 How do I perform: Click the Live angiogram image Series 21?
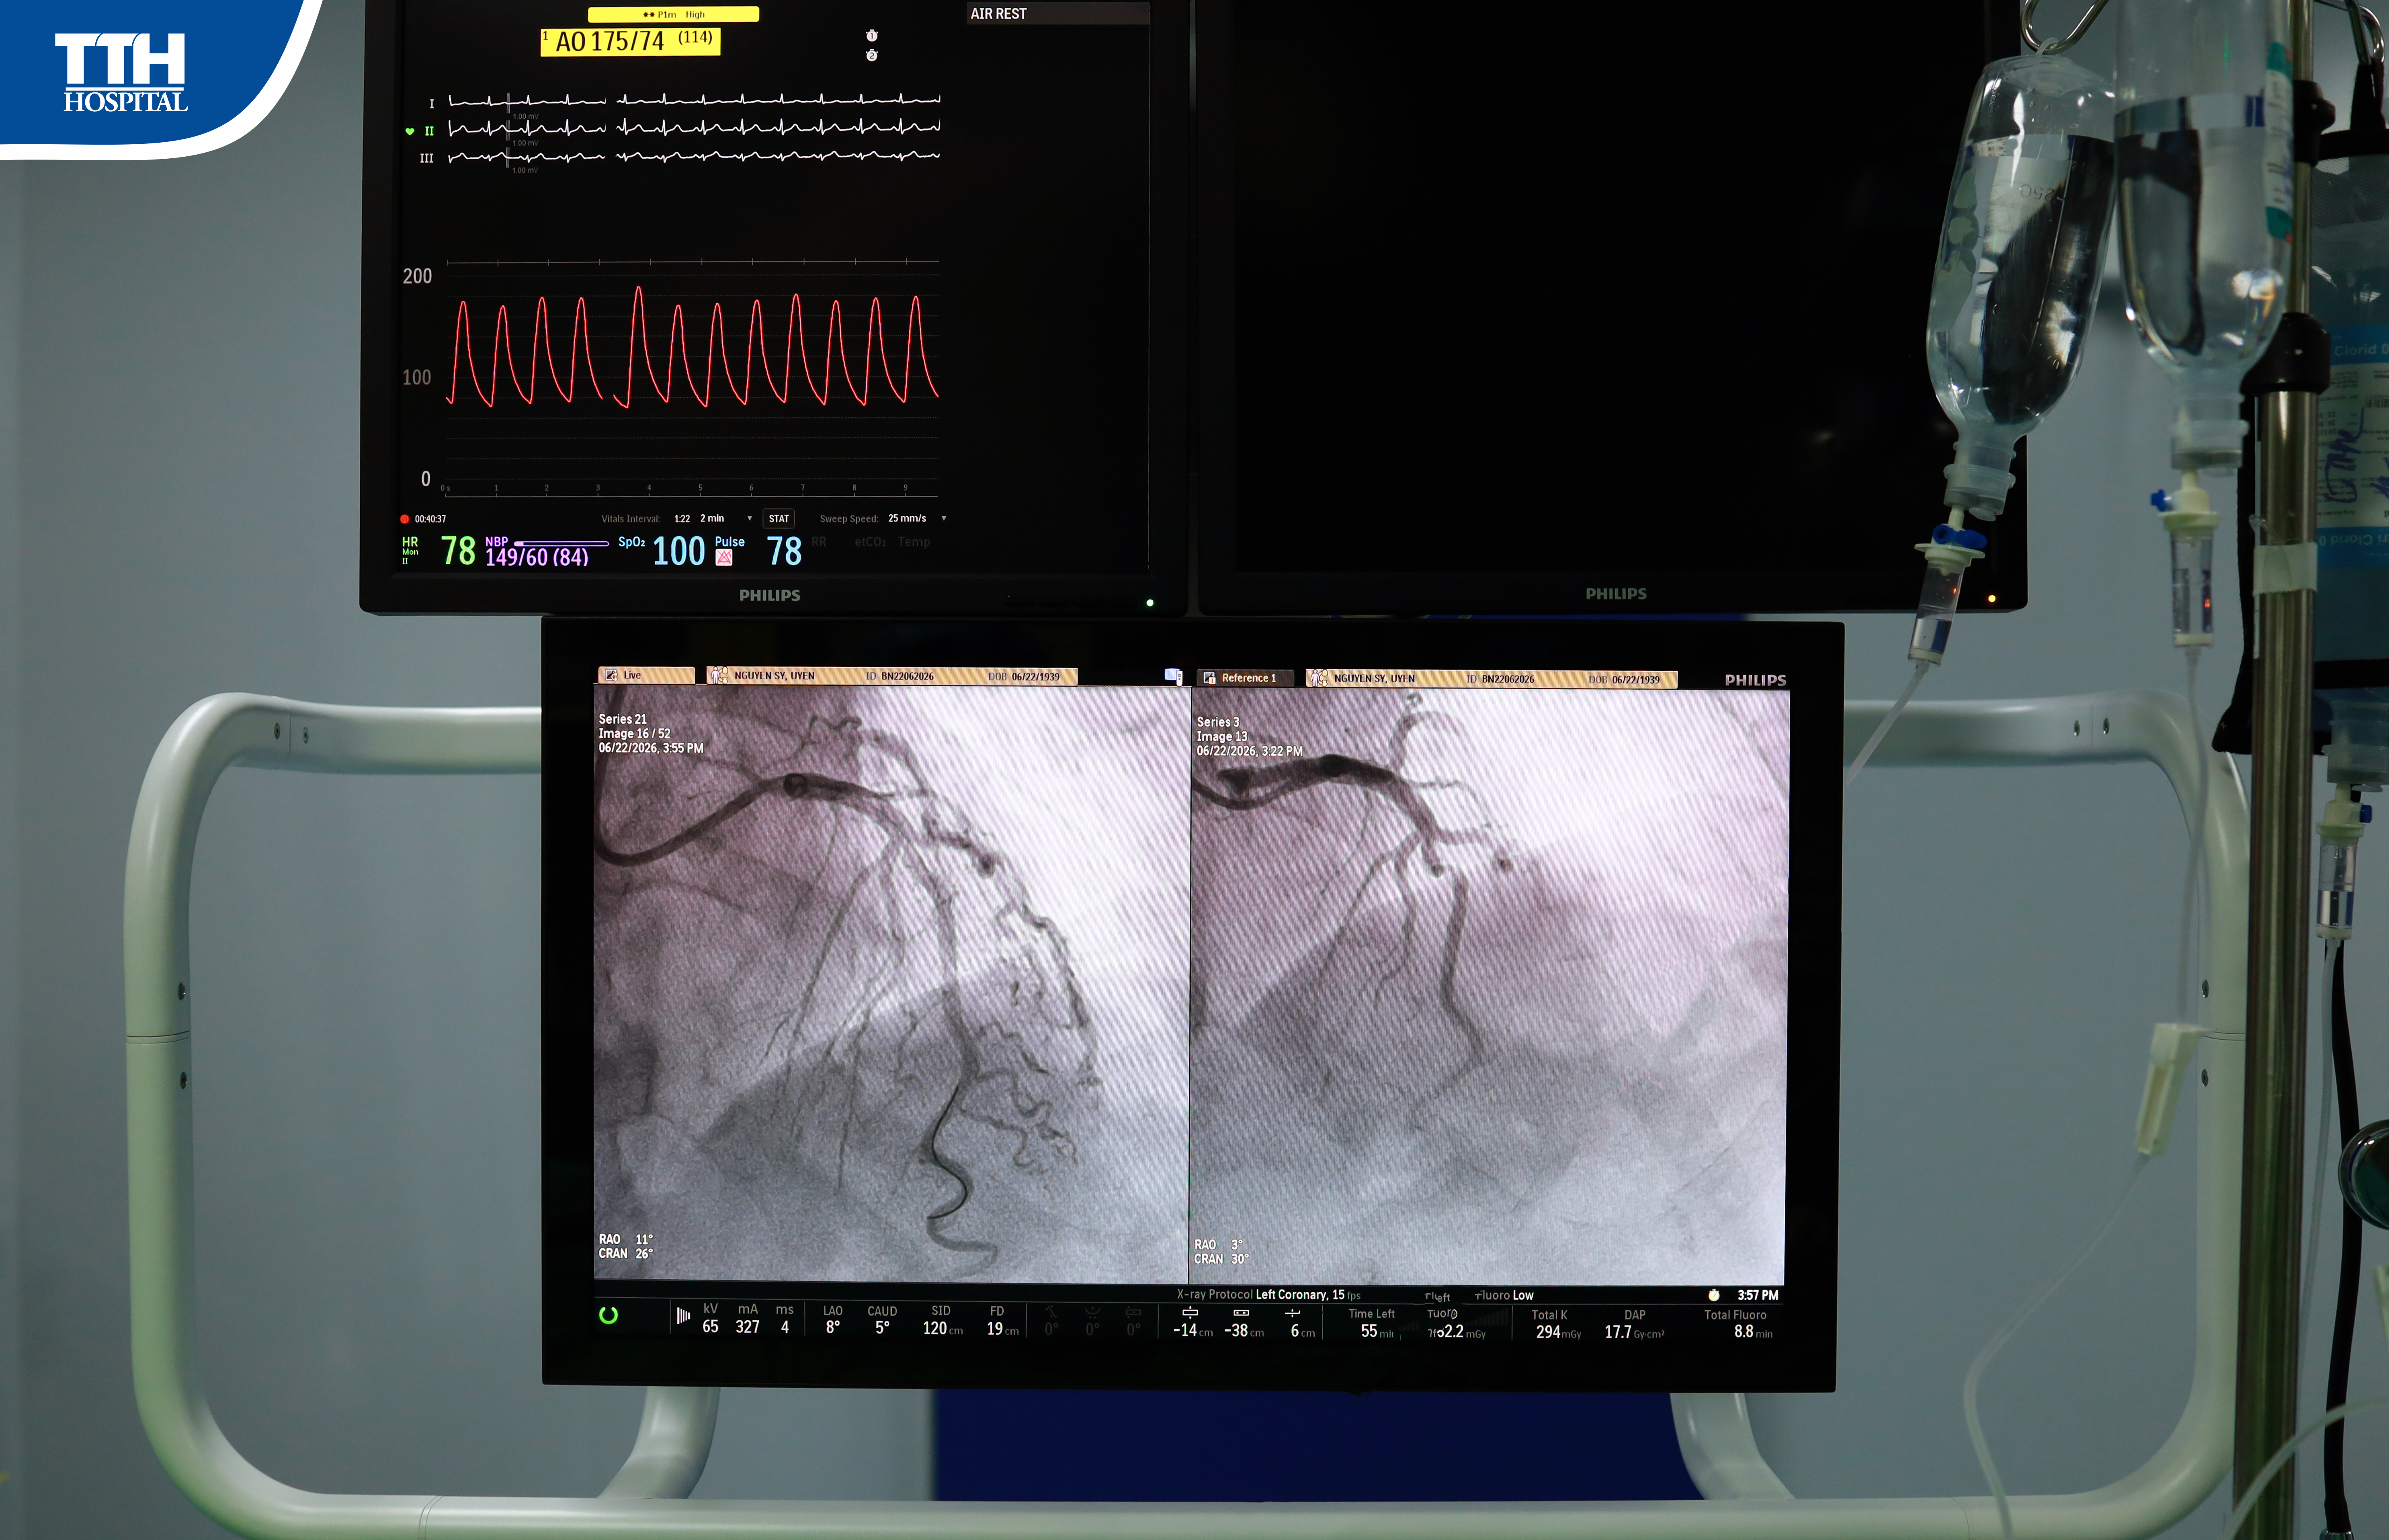(891, 984)
